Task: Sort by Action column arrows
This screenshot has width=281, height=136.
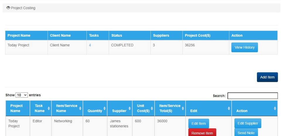Action: pos(275,108)
